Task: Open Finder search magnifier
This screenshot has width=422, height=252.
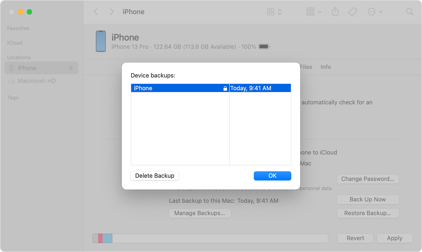Action: (410, 12)
